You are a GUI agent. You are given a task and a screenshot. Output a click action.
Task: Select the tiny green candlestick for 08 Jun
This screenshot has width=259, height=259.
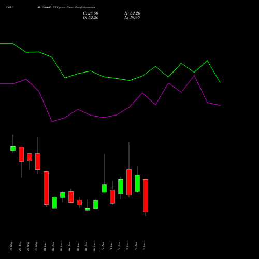(88, 209)
